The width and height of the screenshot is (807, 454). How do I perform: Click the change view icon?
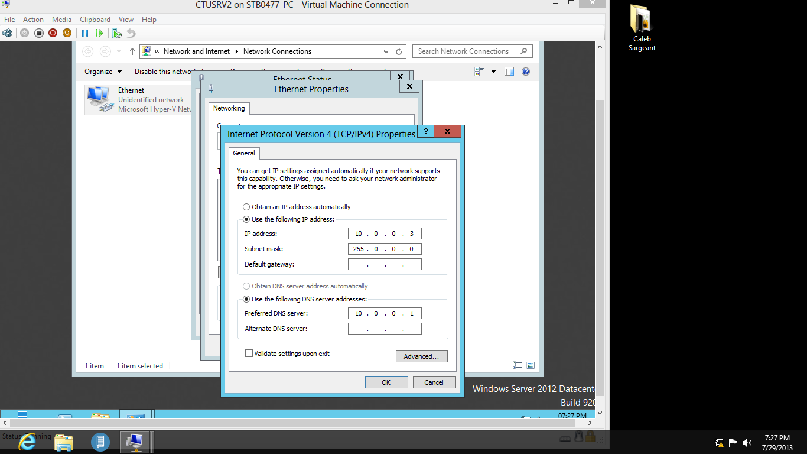point(479,72)
